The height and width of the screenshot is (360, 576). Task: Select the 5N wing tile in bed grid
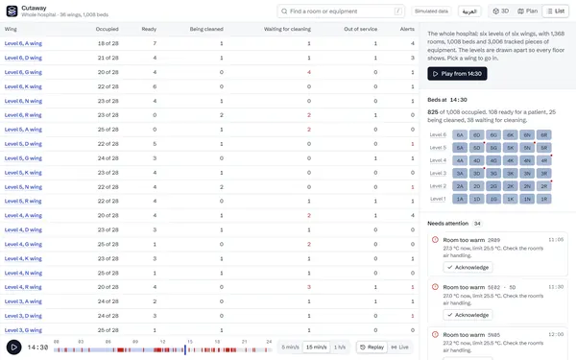pyautogui.click(x=527, y=148)
